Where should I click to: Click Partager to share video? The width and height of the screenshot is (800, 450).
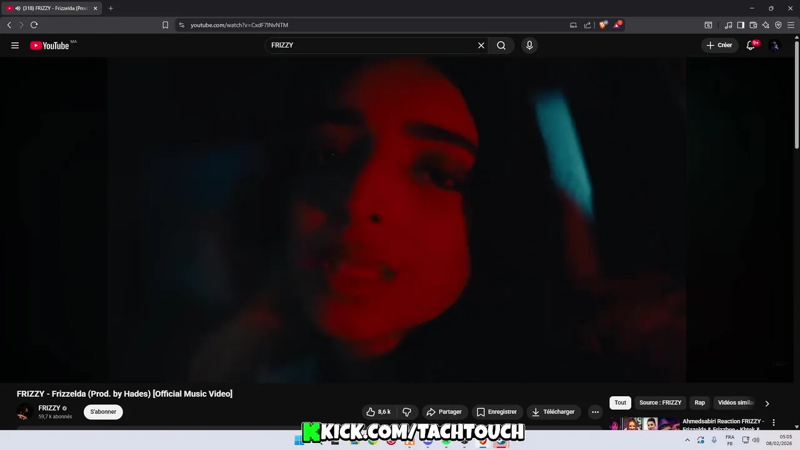(x=444, y=412)
